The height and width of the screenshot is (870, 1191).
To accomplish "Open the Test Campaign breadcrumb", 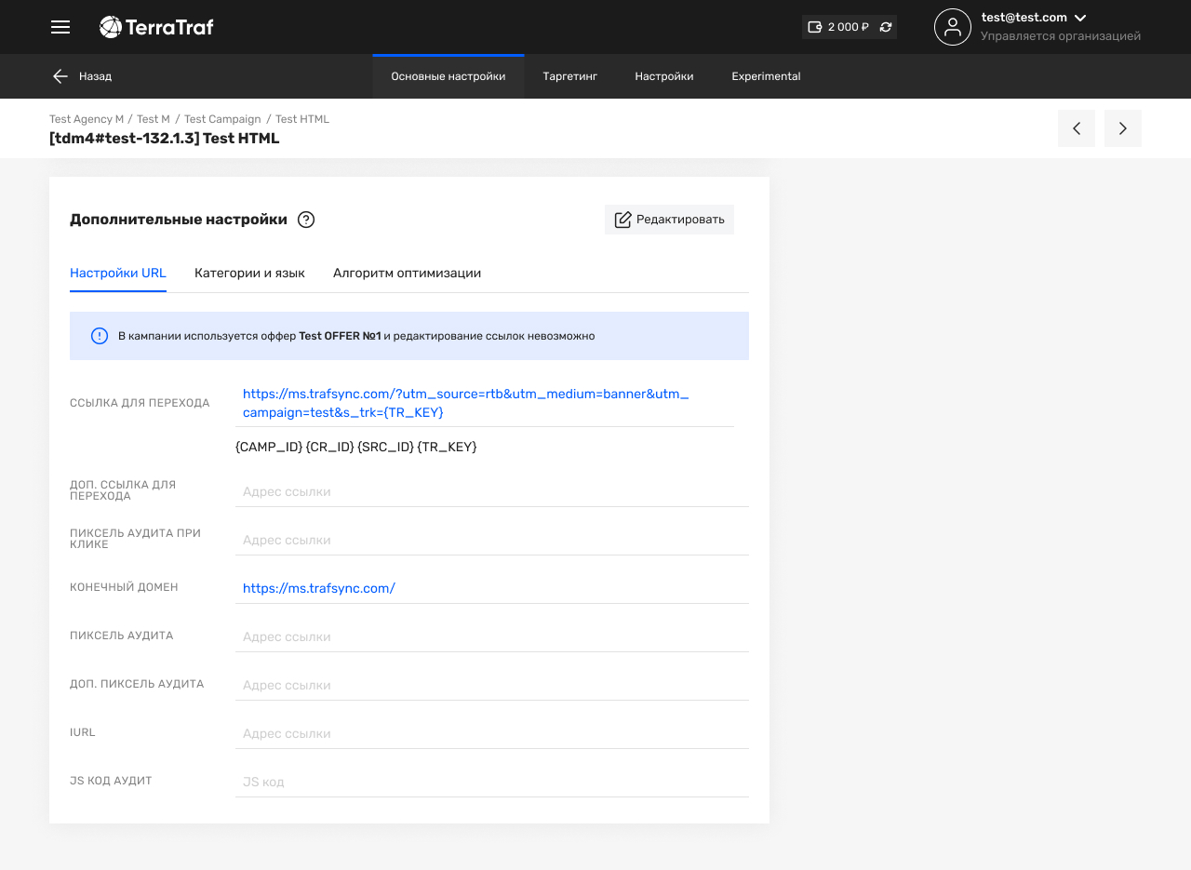I will pos(222,119).
